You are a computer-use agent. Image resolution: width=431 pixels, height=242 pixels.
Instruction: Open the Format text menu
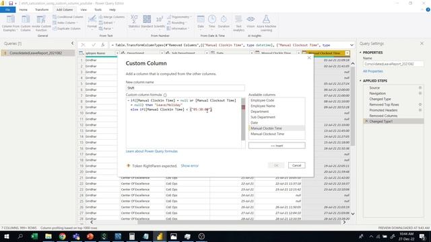[x=92, y=22]
